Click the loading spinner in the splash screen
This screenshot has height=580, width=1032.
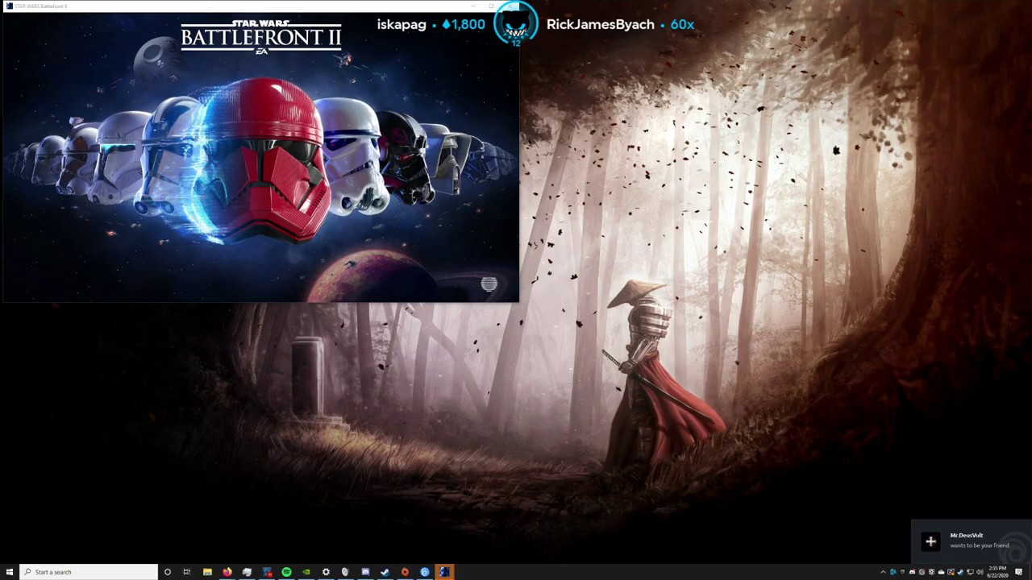[489, 284]
